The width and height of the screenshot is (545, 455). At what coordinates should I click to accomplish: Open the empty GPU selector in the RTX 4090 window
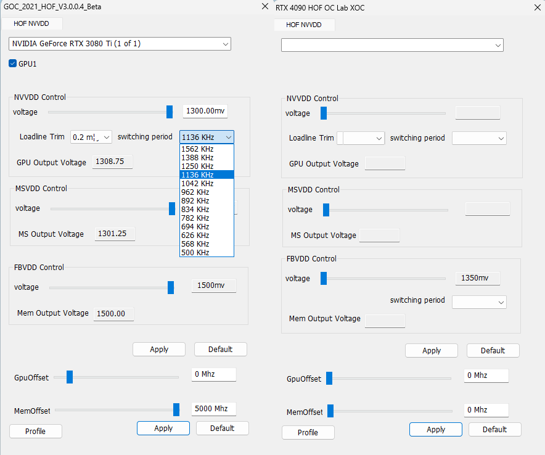tap(392, 45)
